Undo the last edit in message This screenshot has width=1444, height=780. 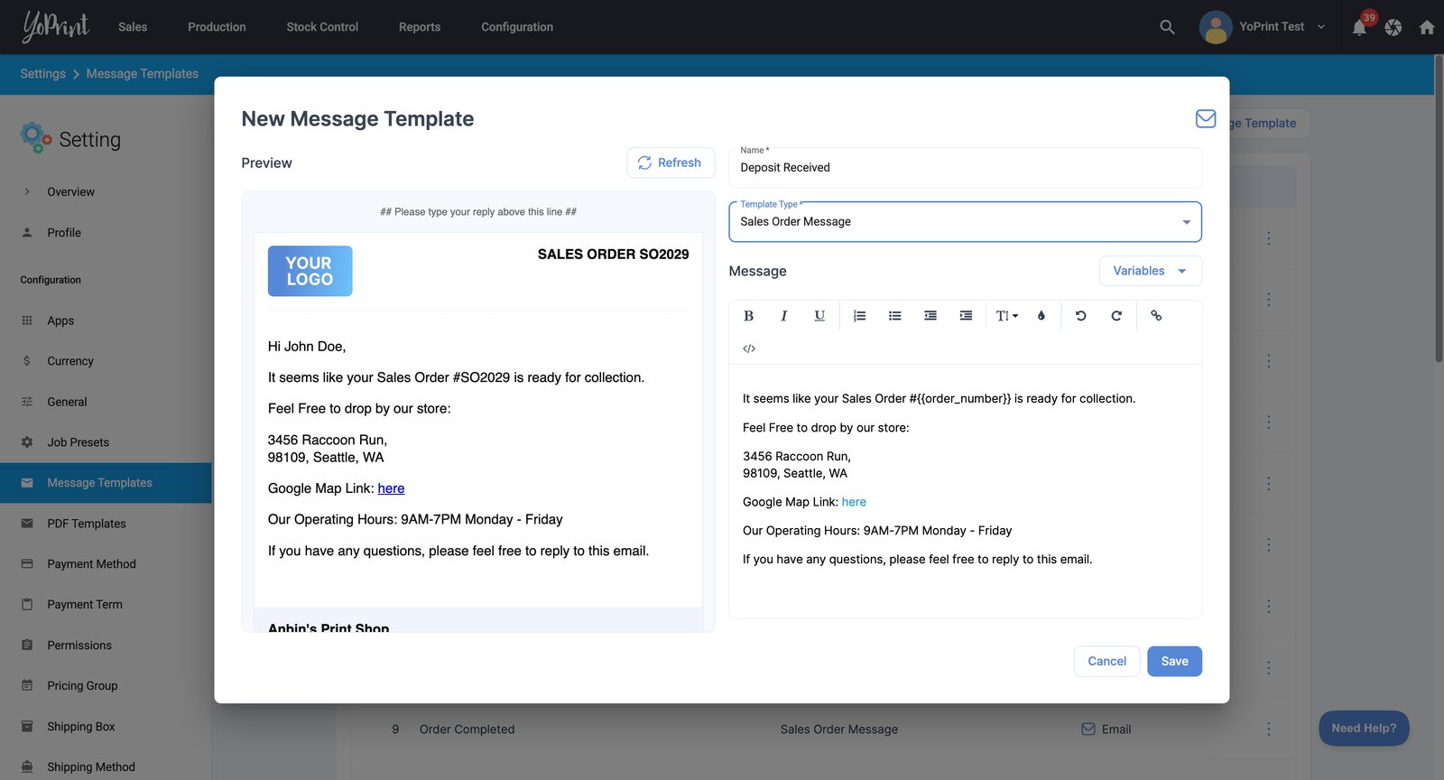1080,316
